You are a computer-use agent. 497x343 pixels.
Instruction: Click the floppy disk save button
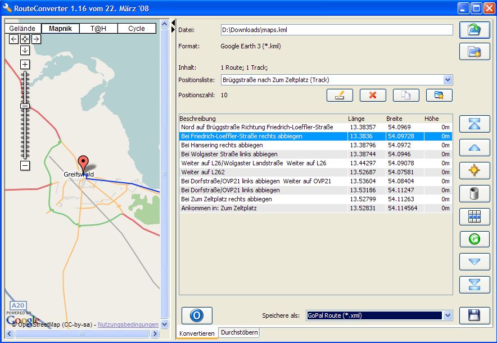[x=475, y=315]
